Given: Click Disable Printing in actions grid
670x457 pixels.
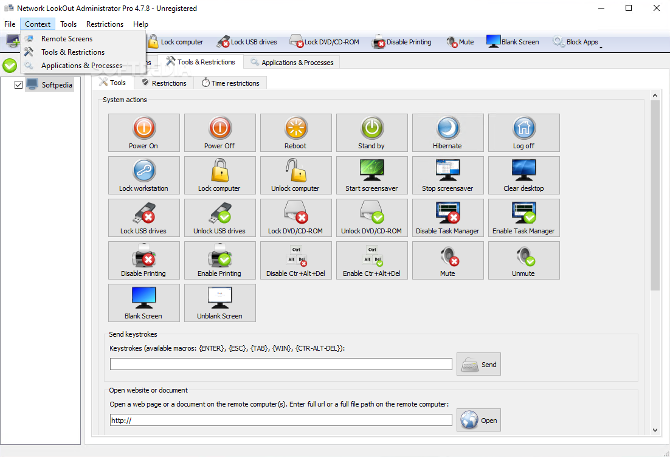Looking at the screenshot, I should pyautogui.click(x=143, y=261).
